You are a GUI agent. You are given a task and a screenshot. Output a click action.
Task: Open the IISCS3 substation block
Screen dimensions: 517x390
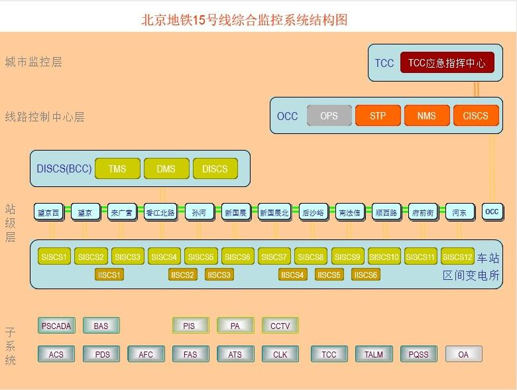(219, 275)
